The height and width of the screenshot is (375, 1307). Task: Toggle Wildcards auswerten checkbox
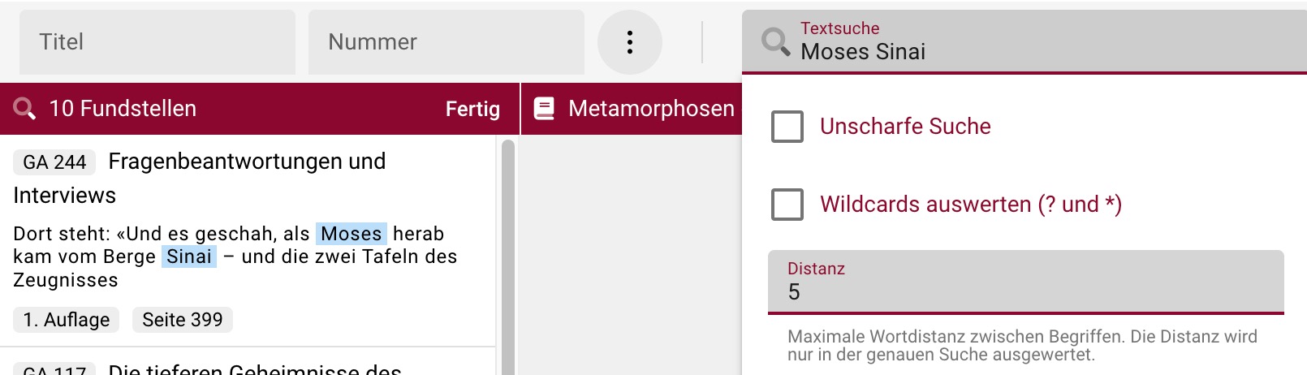pos(787,205)
